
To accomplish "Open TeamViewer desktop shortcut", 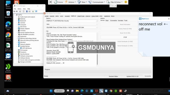I will coord(8,57).
